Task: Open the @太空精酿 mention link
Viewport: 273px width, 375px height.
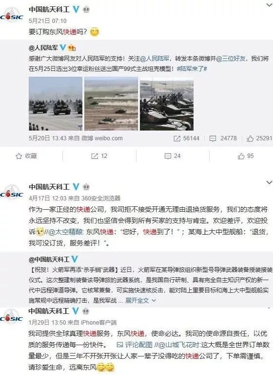Action: pyautogui.click(x=65, y=232)
